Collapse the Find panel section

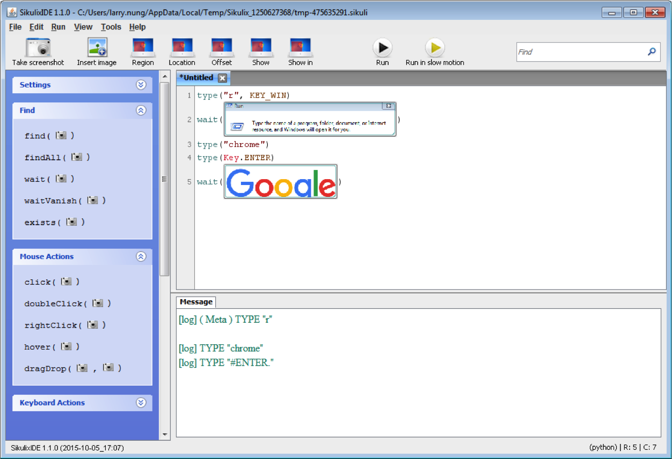pyautogui.click(x=141, y=110)
